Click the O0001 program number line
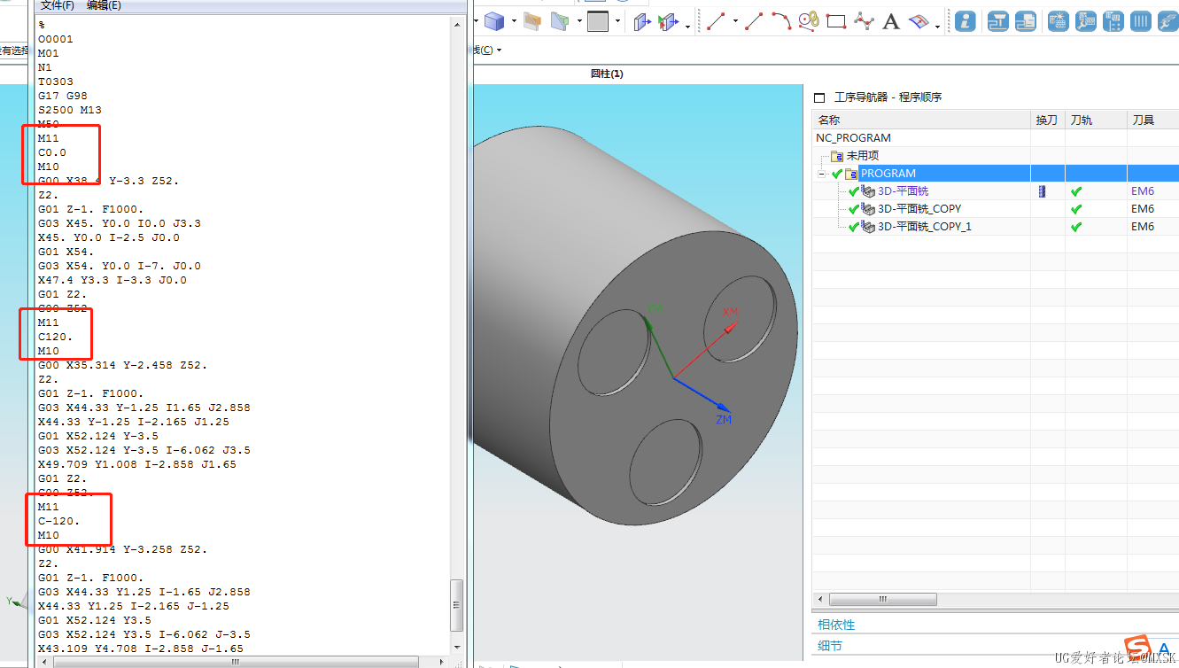1179x668 pixels. [x=56, y=39]
